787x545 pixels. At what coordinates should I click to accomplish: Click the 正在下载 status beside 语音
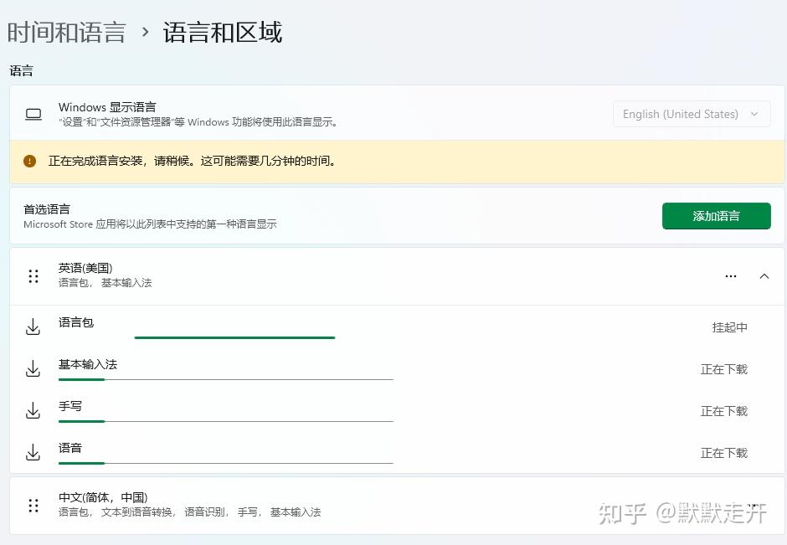click(723, 453)
